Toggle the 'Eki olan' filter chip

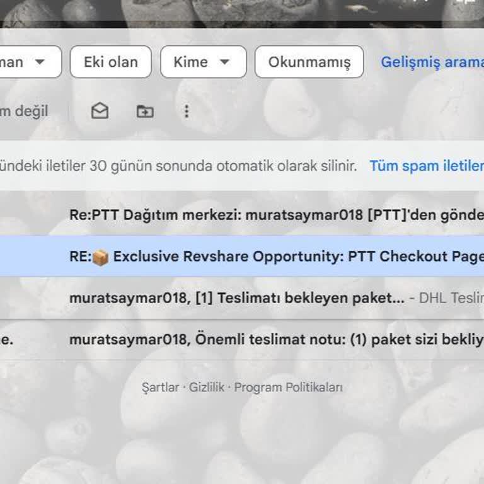pyautogui.click(x=111, y=62)
